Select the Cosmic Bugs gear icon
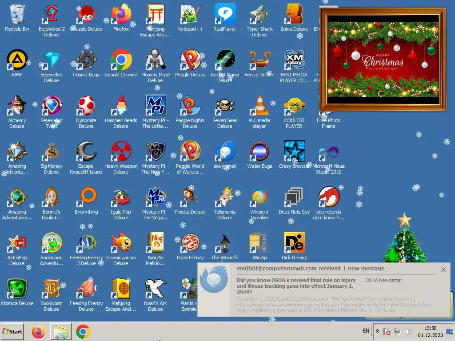 coord(86,60)
